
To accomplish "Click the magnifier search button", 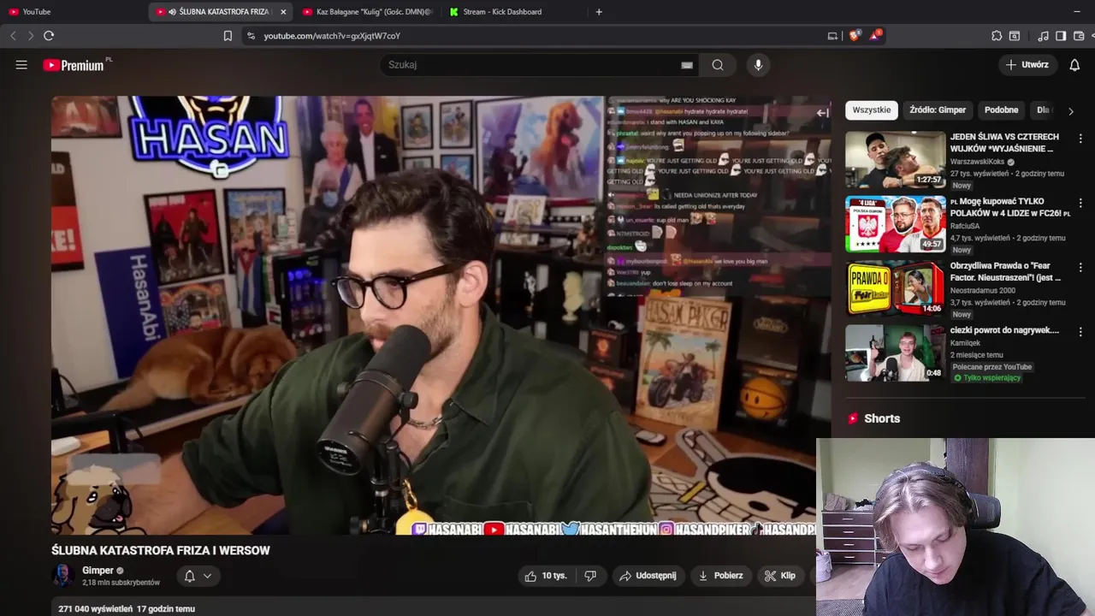I will coord(718,65).
